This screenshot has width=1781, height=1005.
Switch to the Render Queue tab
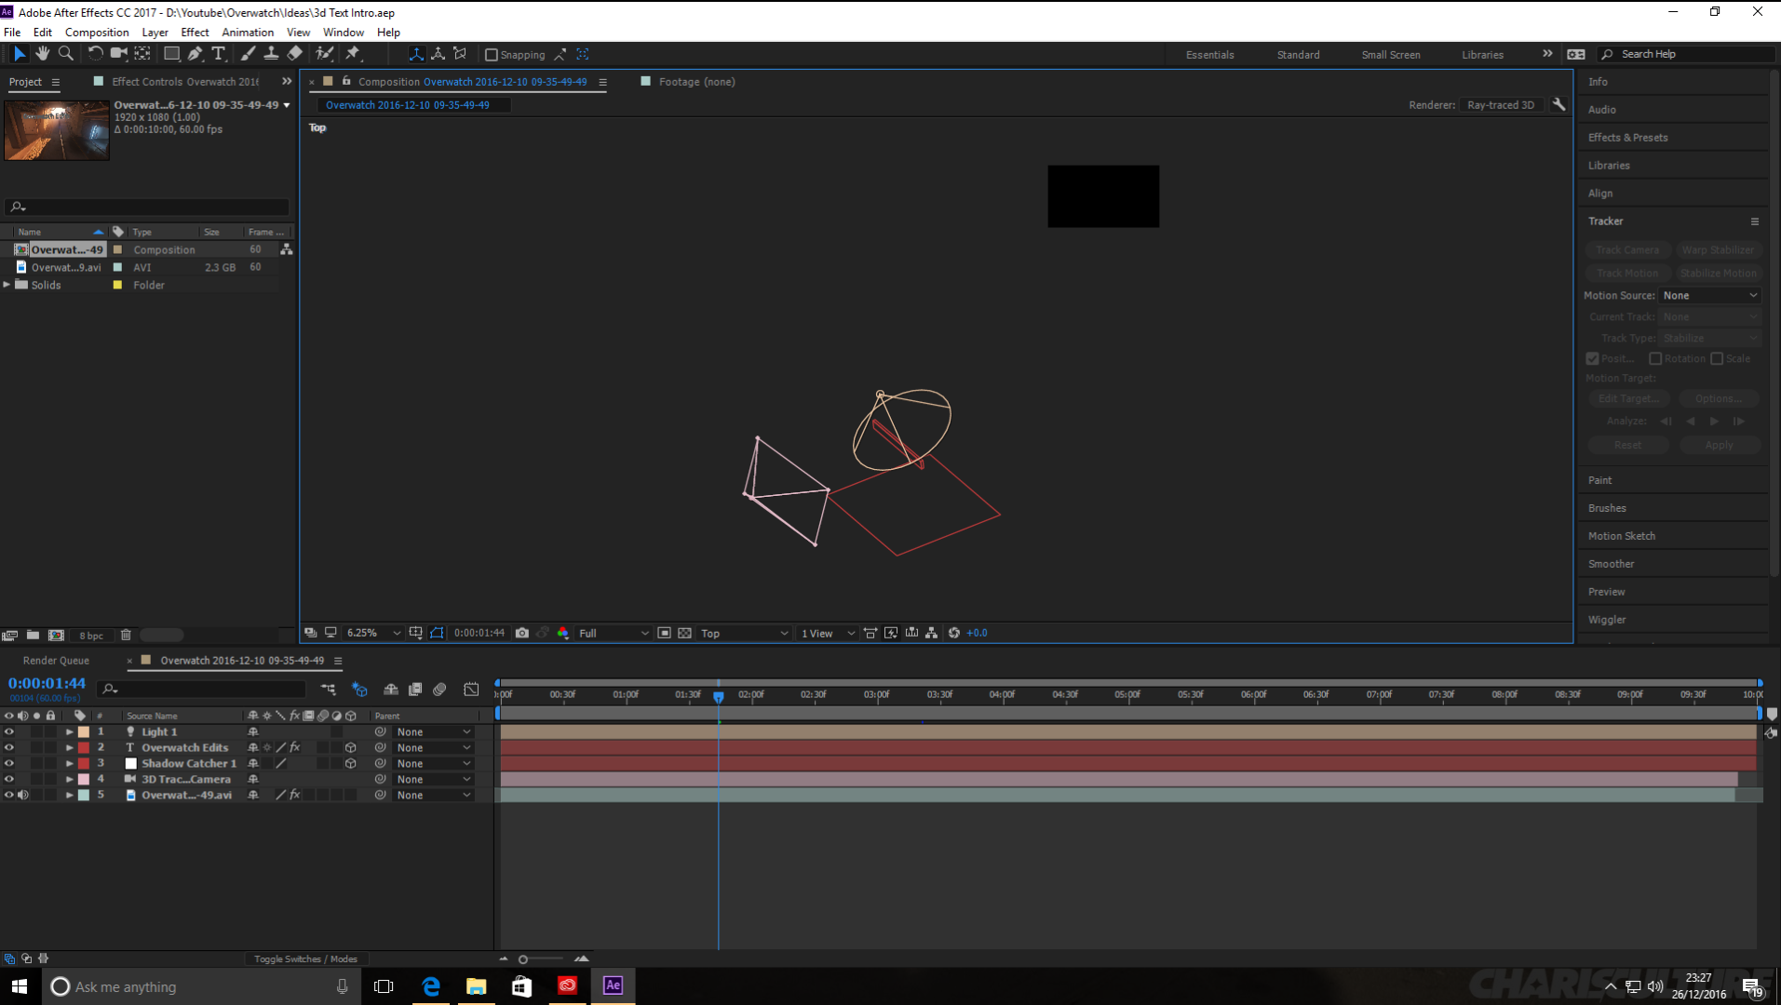pyautogui.click(x=56, y=661)
